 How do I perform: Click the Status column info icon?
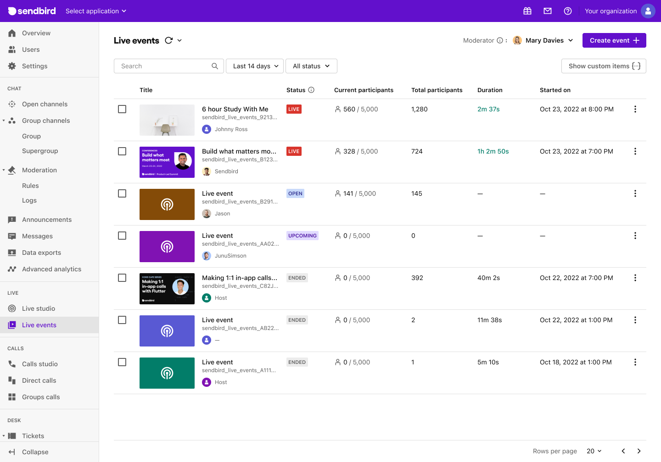pyautogui.click(x=311, y=90)
